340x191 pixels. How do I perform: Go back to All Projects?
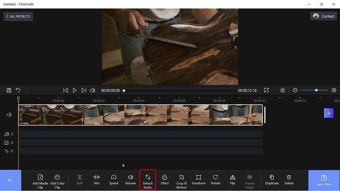pos(18,16)
